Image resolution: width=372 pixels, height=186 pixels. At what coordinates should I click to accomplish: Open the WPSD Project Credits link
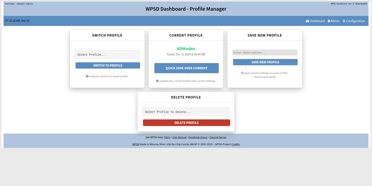[x=235, y=144]
